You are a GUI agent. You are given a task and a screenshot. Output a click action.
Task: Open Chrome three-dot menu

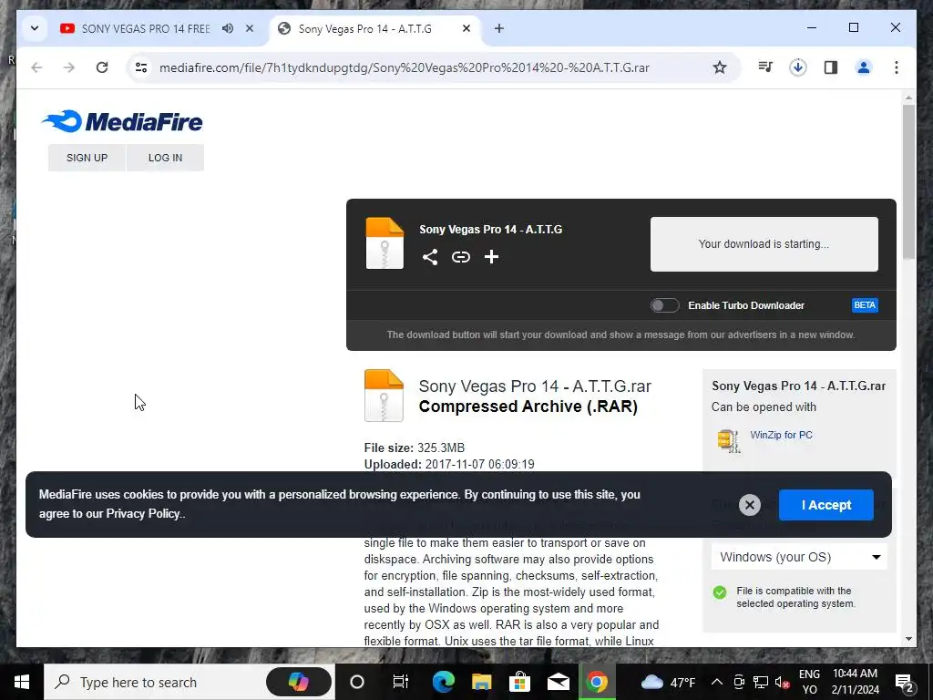897,67
